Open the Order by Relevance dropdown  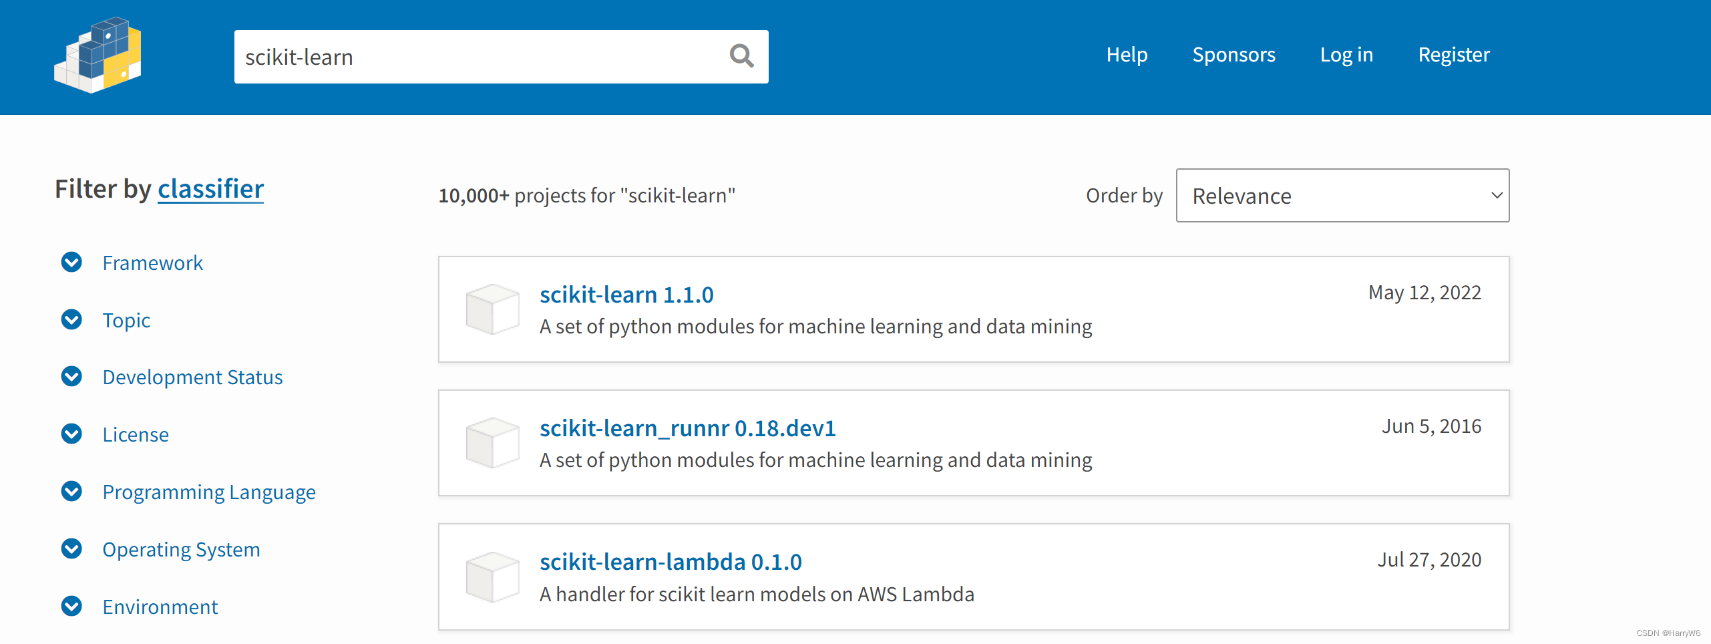coord(1342,195)
